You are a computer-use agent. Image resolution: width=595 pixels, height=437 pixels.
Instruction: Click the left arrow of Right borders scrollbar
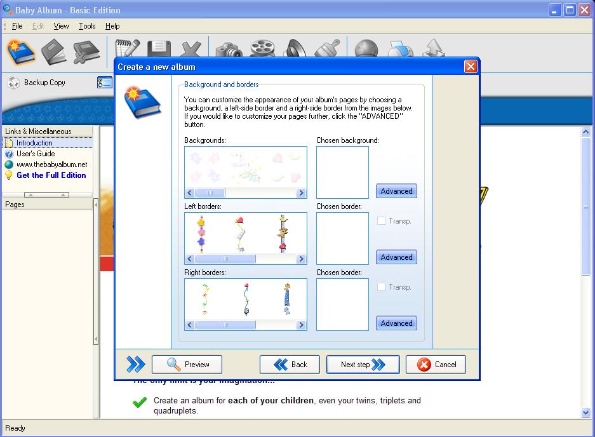tap(190, 325)
